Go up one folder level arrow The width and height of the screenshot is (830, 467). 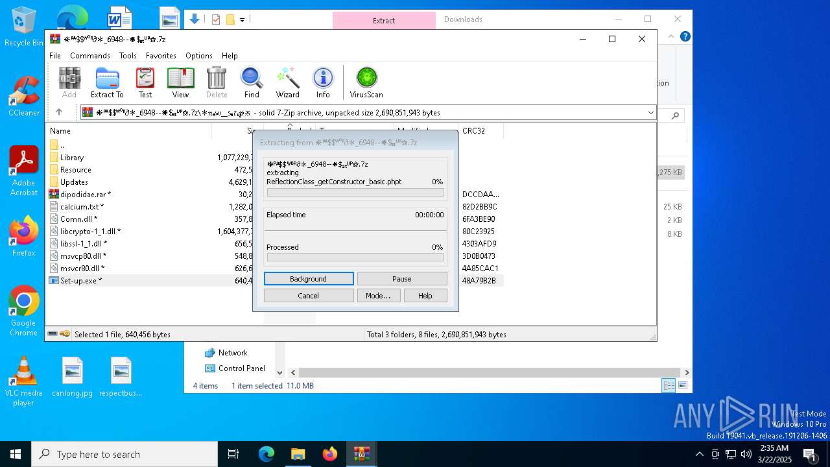[59, 112]
